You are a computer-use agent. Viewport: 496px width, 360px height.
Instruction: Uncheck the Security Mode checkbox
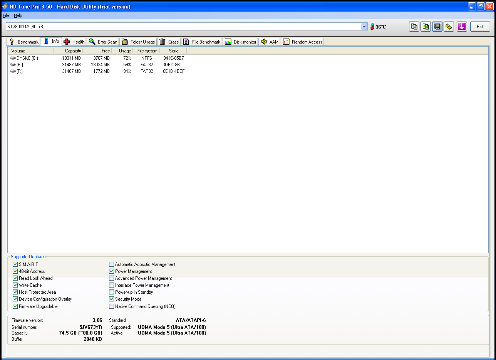(112, 299)
